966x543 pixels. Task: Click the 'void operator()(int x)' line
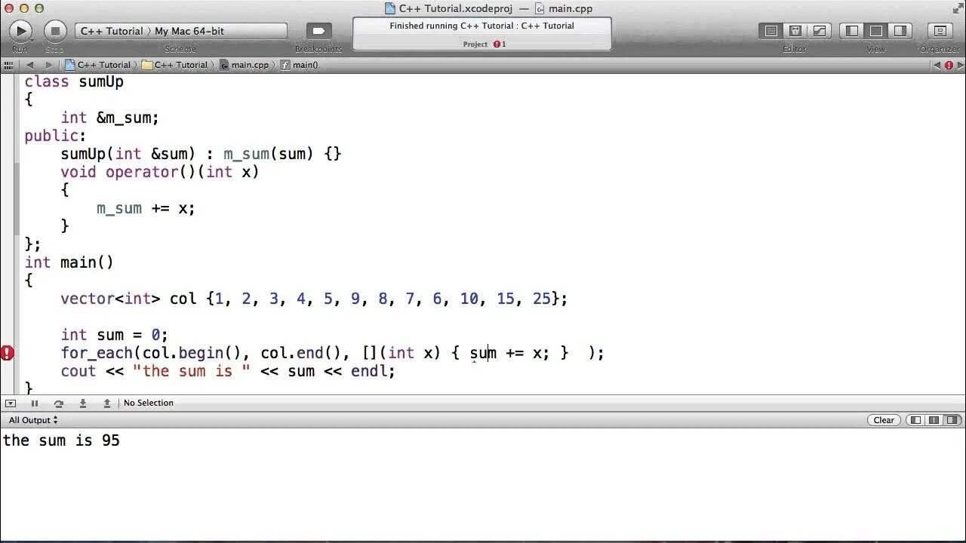(x=160, y=172)
